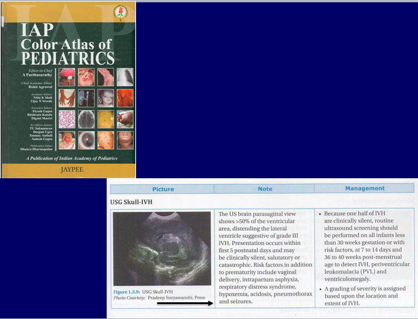This screenshot has height=319, width=418.
Task: Click 'A grading of severity is assigned' bullet
Action: point(365,288)
